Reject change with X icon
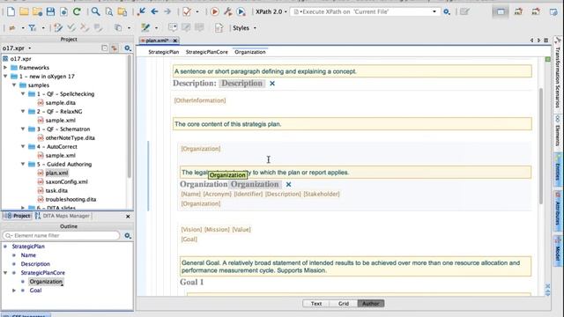 [85, 27]
